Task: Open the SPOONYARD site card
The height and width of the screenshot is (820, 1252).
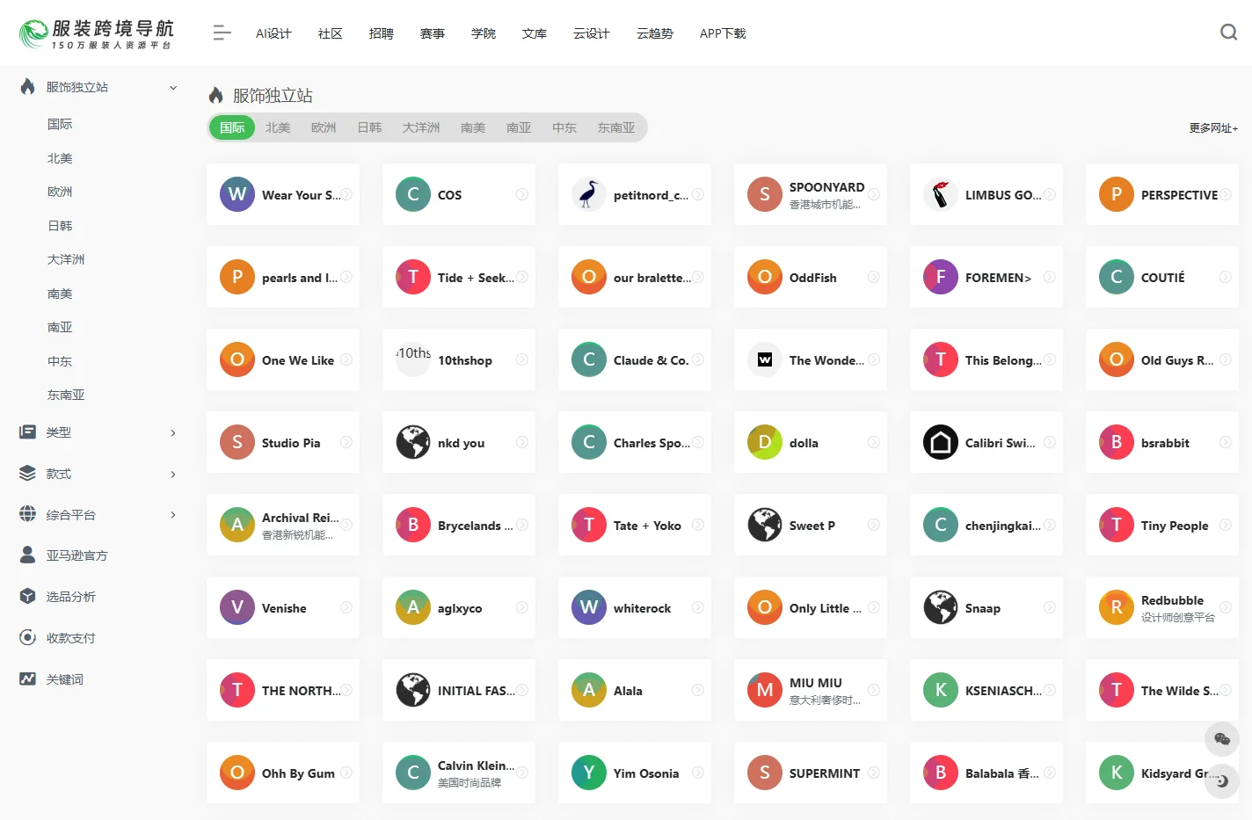Action: tap(811, 194)
